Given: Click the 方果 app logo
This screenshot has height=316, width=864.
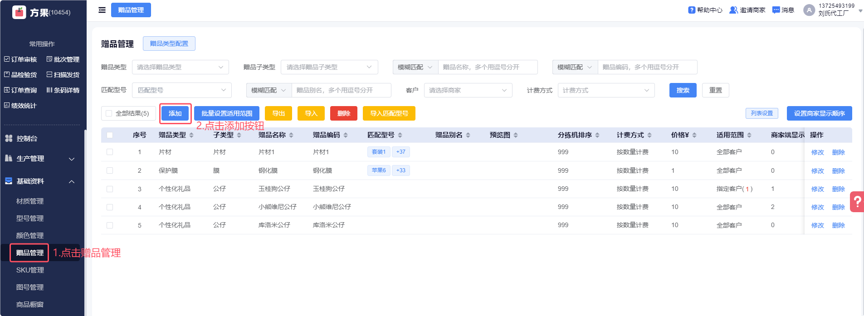Looking at the screenshot, I should (x=19, y=12).
